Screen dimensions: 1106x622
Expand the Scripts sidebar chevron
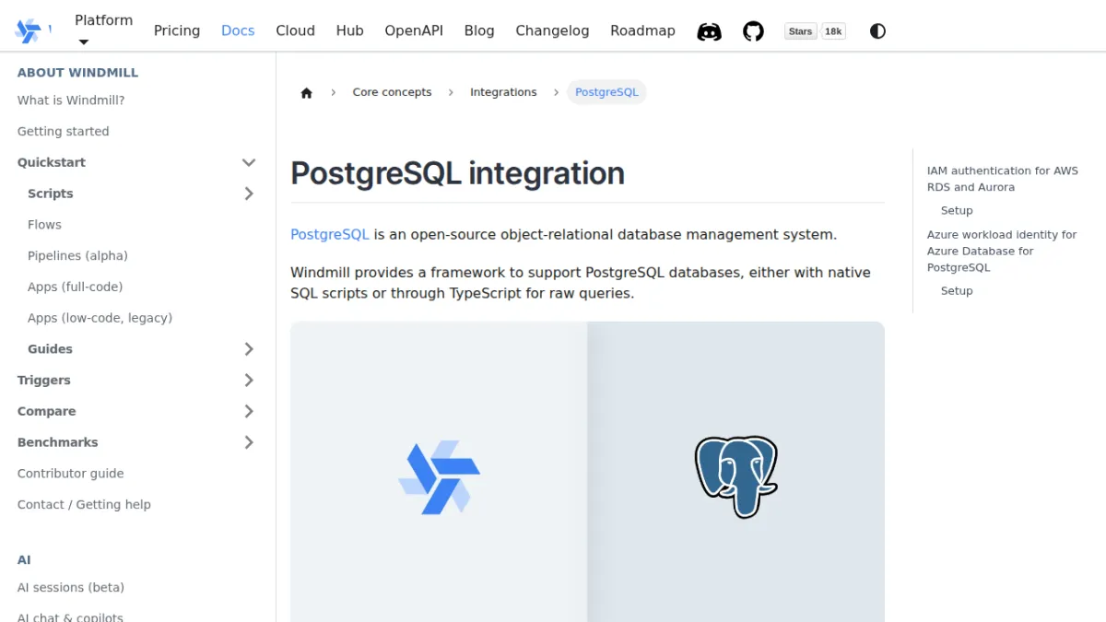click(x=249, y=194)
